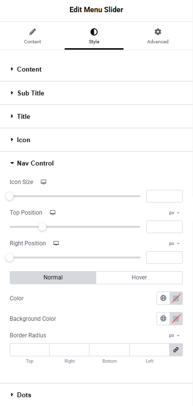Image resolution: width=193 pixels, height=406 pixels.
Task: Click the Icon Size responsive device icon
Action: coord(43,182)
